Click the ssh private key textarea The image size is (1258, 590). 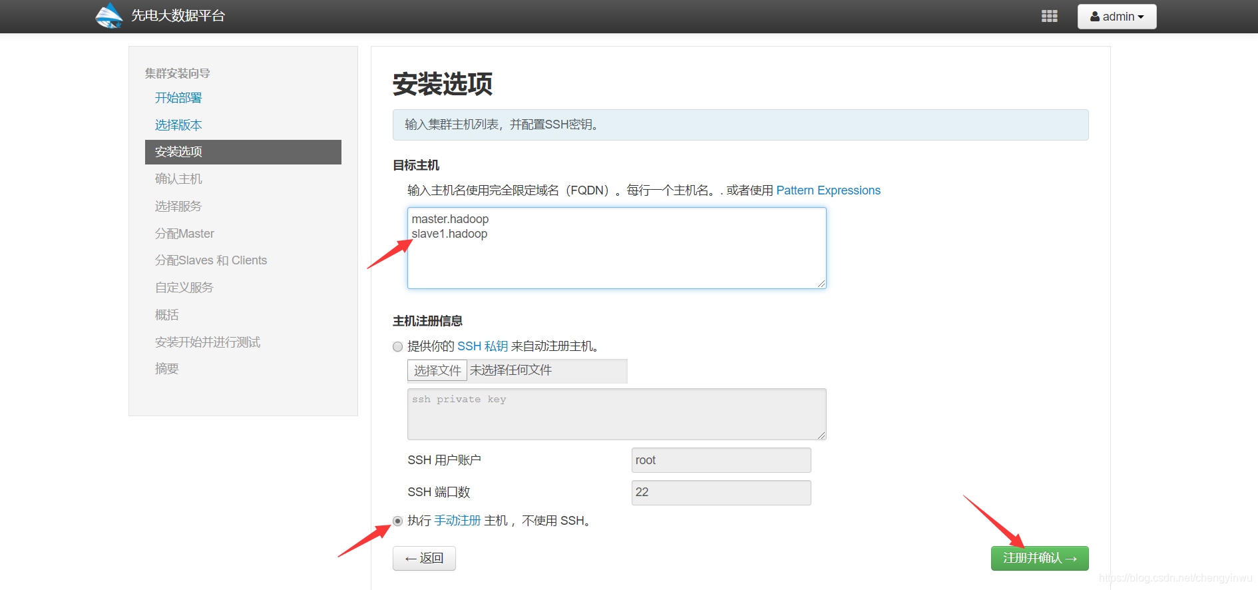click(x=616, y=414)
